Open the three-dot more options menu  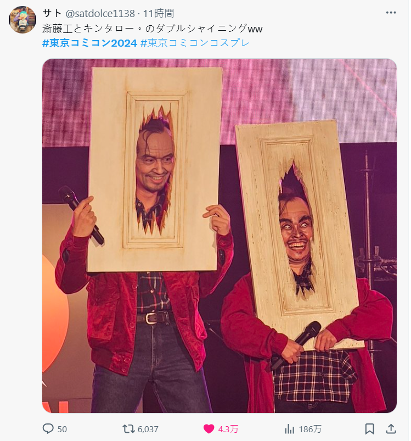click(391, 13)
